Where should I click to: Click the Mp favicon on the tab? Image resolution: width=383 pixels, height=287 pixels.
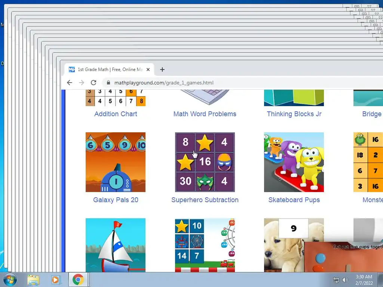[71, 70]
